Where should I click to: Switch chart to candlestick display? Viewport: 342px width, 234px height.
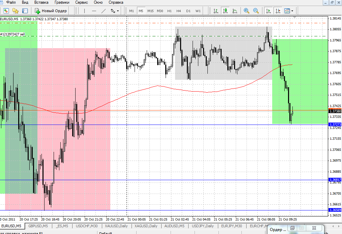tap(225, 11)
